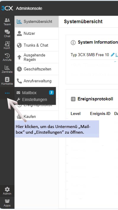Screen dimensions: 118x210
Task: Open Nutzer in the admin menu
Action: 37,33
